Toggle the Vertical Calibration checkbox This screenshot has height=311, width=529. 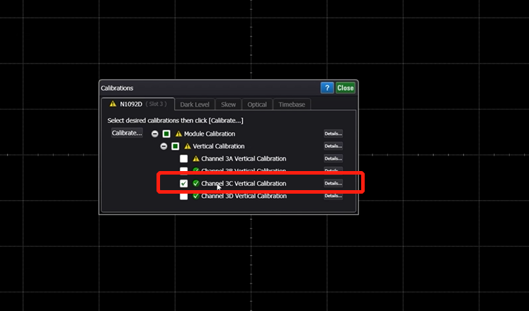(175, 146)
